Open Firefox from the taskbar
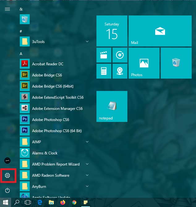Image resolution: width=196 pixels, height=207 pixels. coord(63,202)
